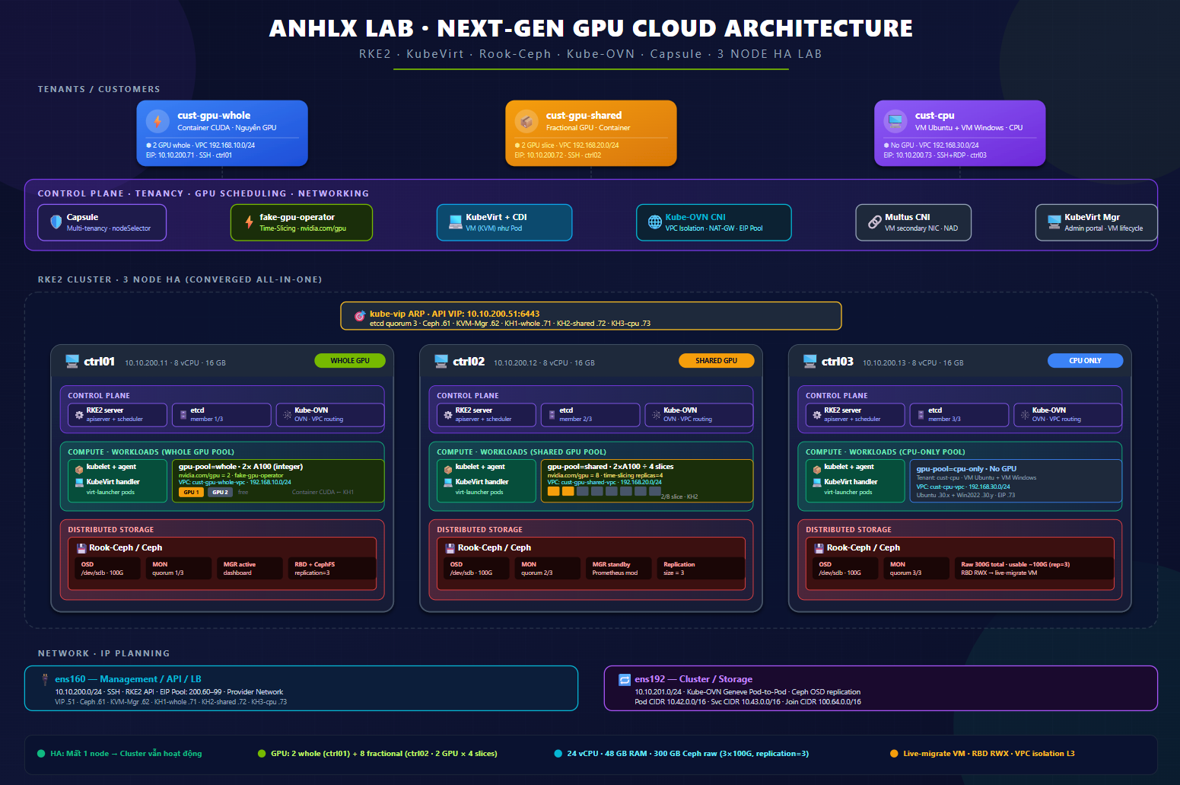
Task: Click the WHOLE GPU badge on ctrl01
Action: (350, 361)
